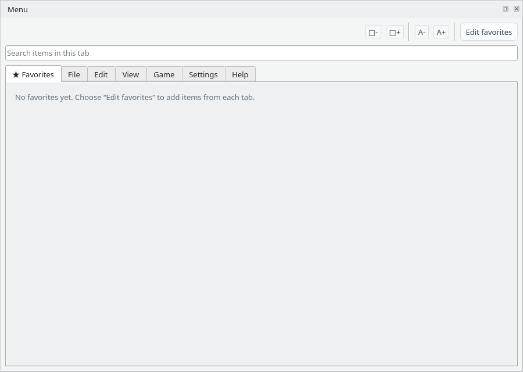Close the Menu panel
Viewport: 523px width, 372px height.
pyautogui.click(x=517, y=9)
